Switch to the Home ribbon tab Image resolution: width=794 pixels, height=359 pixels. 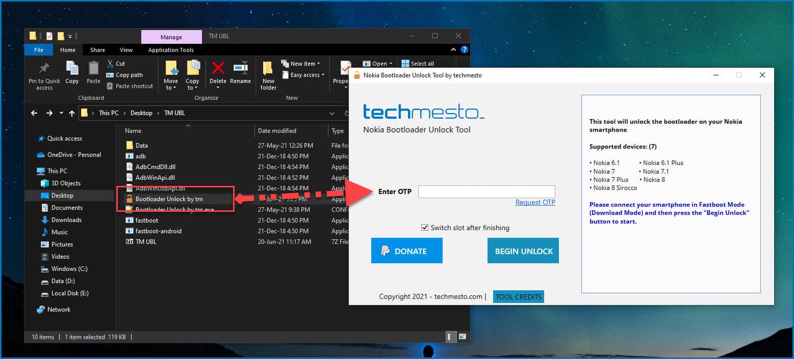pyautogui.click(x=68, y=50)
